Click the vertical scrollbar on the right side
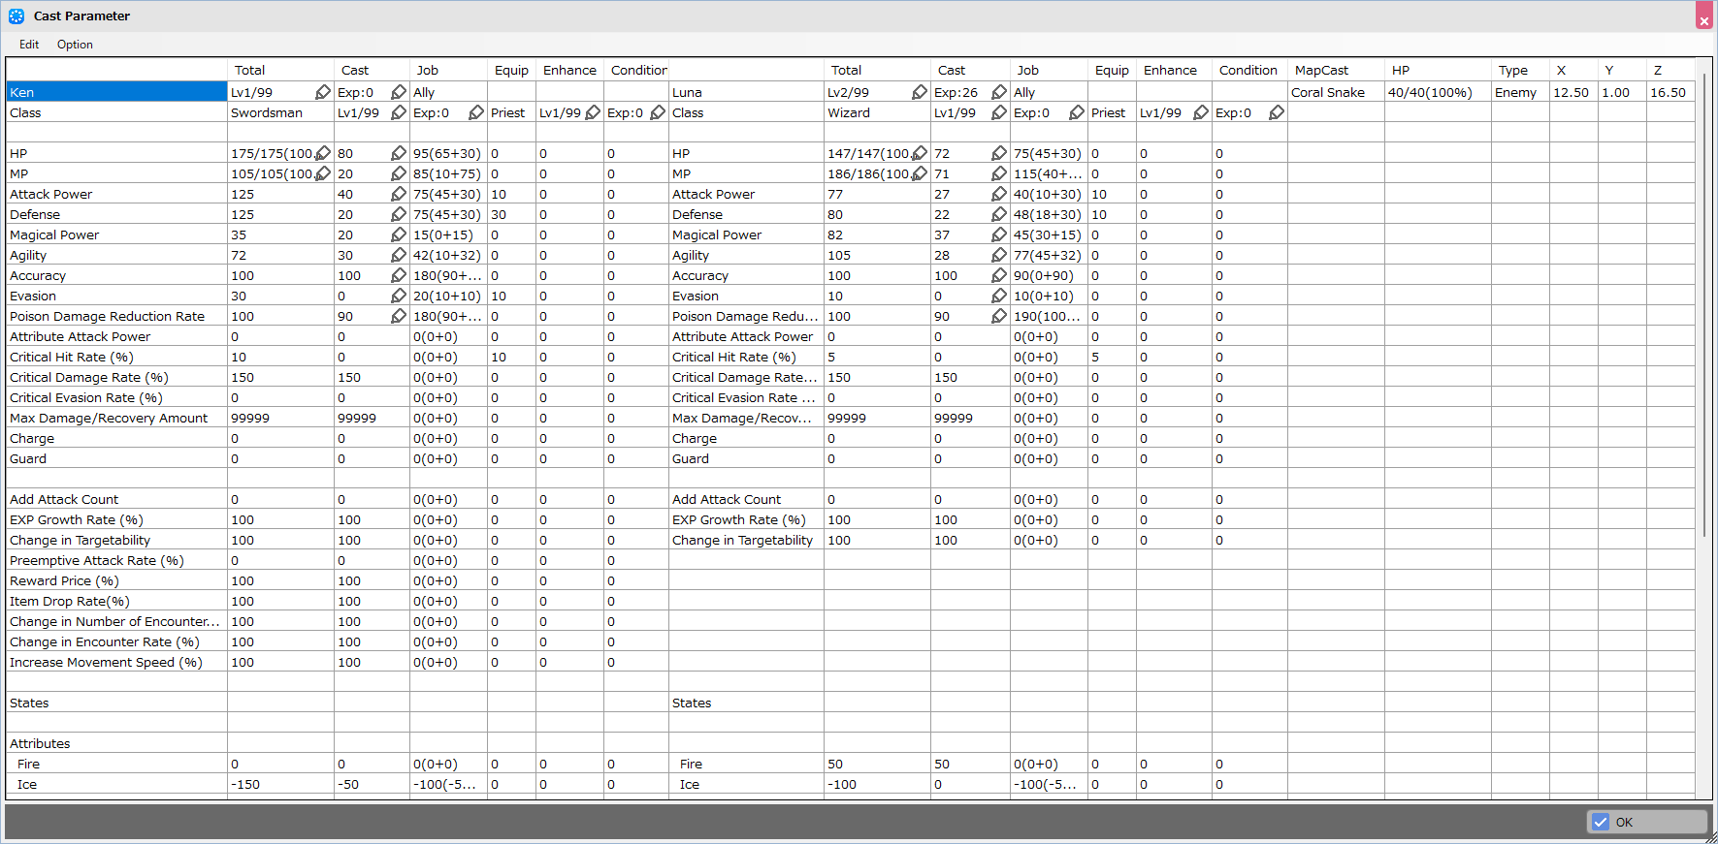Image resolution: width=1718 pixels, height=844 pixels. pyautogui.click(x=1704, y=291)
